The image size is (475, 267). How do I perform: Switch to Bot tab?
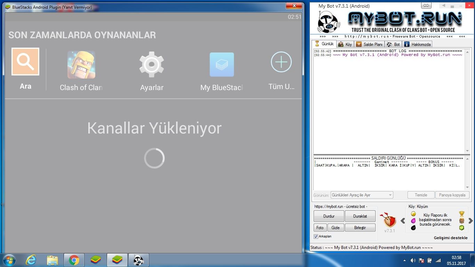pyautogui.click(x=393, y=44)
